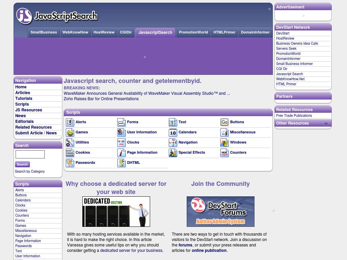This screenshot has width=347, height=260.
Task: Switch to the PromotionWorld tab
Action: (x=193, y=32)
